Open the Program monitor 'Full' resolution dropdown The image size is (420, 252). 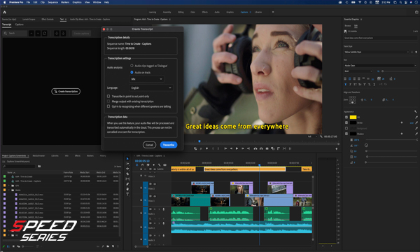point(312,136)
